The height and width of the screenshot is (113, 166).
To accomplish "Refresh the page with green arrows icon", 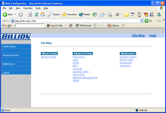I will (x=36, y=14).
